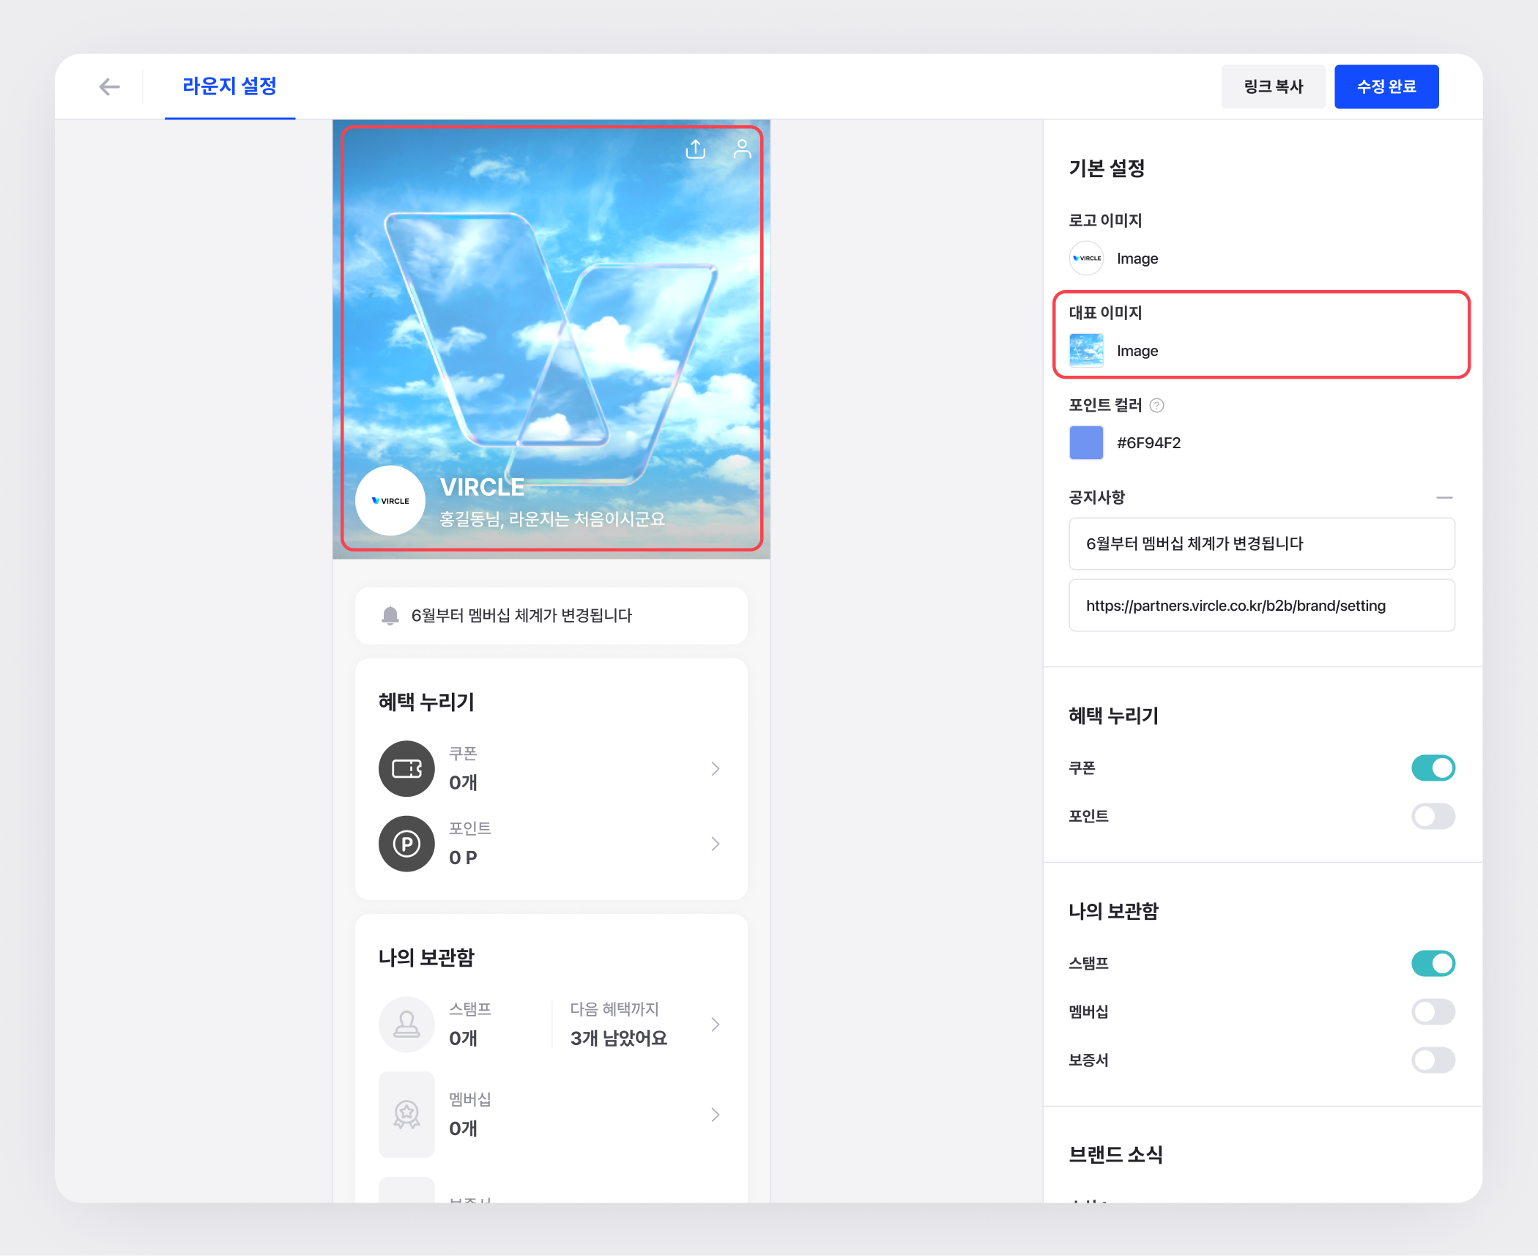This screenshot has width=1538, height=1256.
Task: Click the 링크 복사 button
Action: 1273,86
